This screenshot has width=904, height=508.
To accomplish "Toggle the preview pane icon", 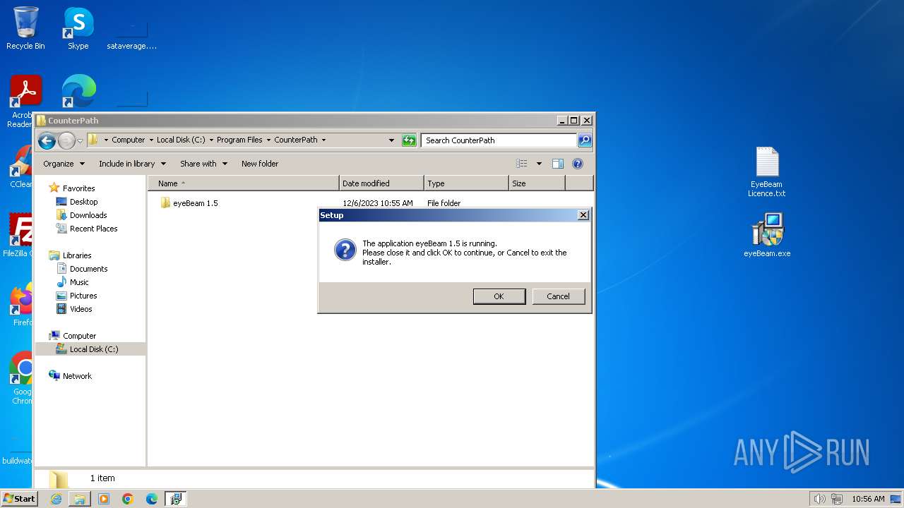I will (x=557, y=164).
